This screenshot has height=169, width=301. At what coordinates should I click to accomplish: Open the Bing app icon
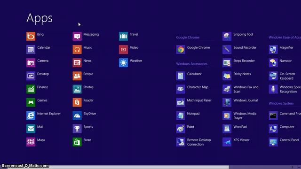(x=31, y=37)
